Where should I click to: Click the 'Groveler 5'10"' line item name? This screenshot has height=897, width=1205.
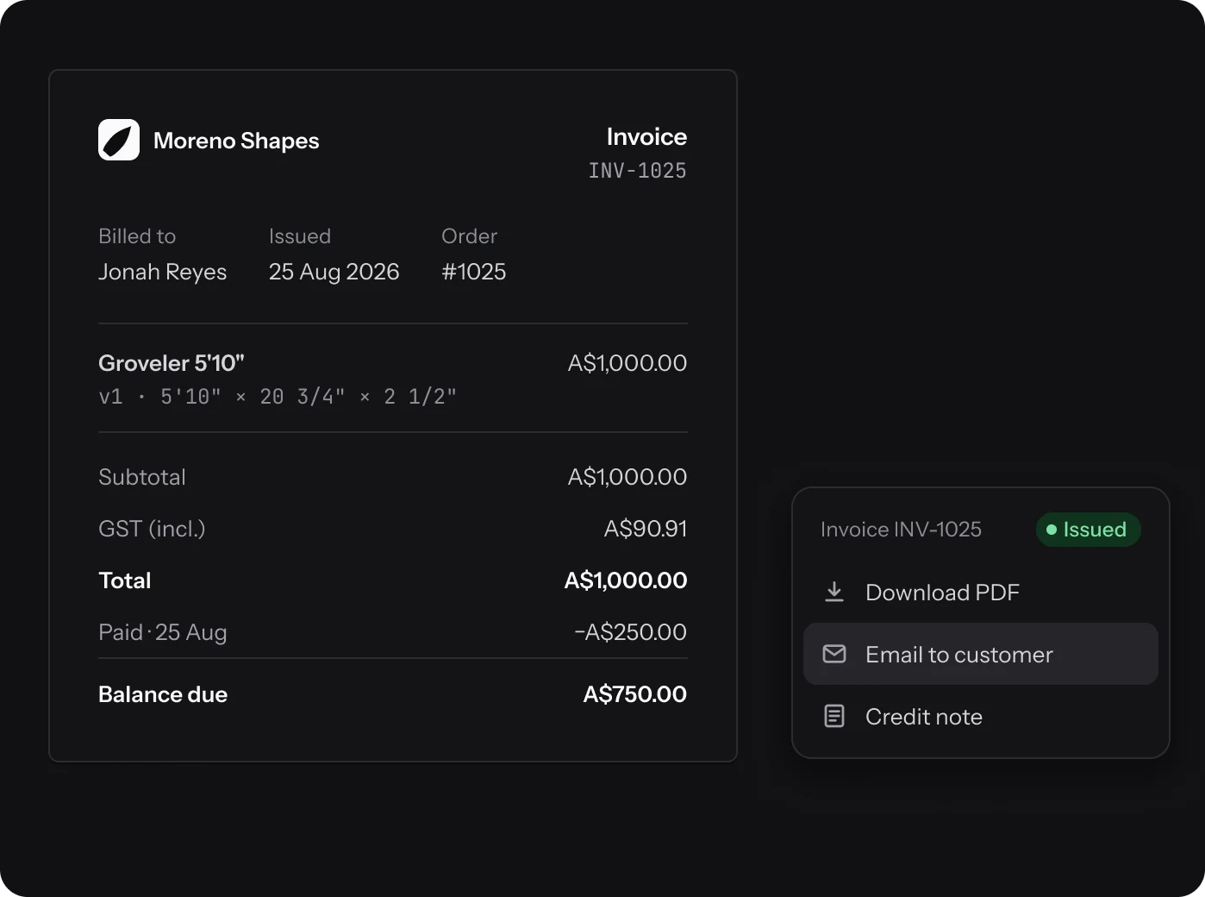pyautogui.click(x=172, y=363)
